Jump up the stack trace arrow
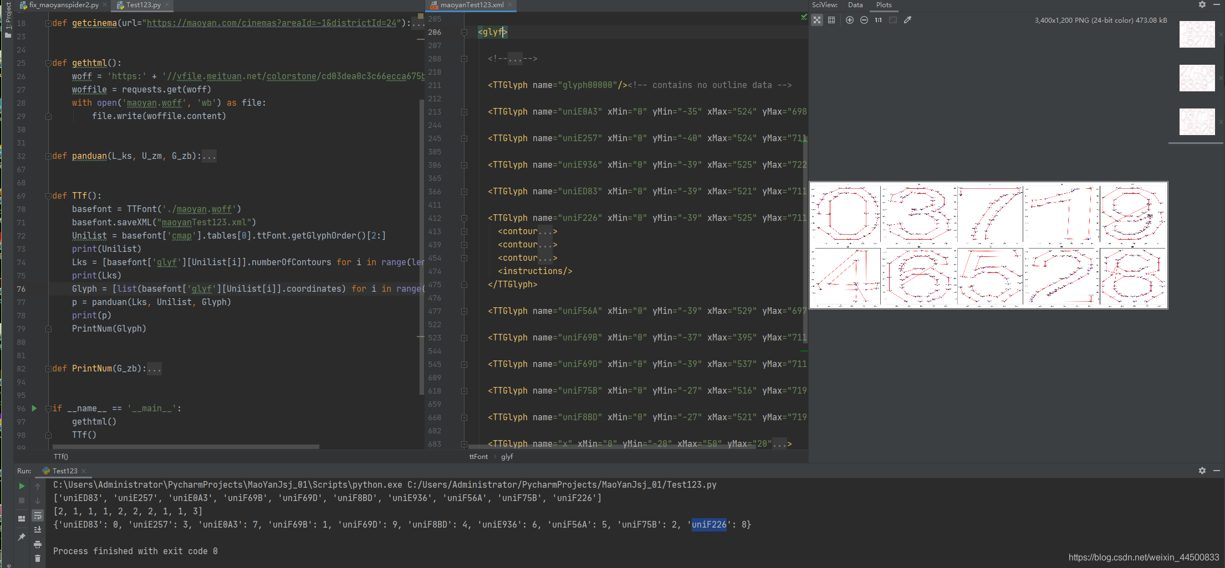The image size is (1225, 568). coord(38,486)
